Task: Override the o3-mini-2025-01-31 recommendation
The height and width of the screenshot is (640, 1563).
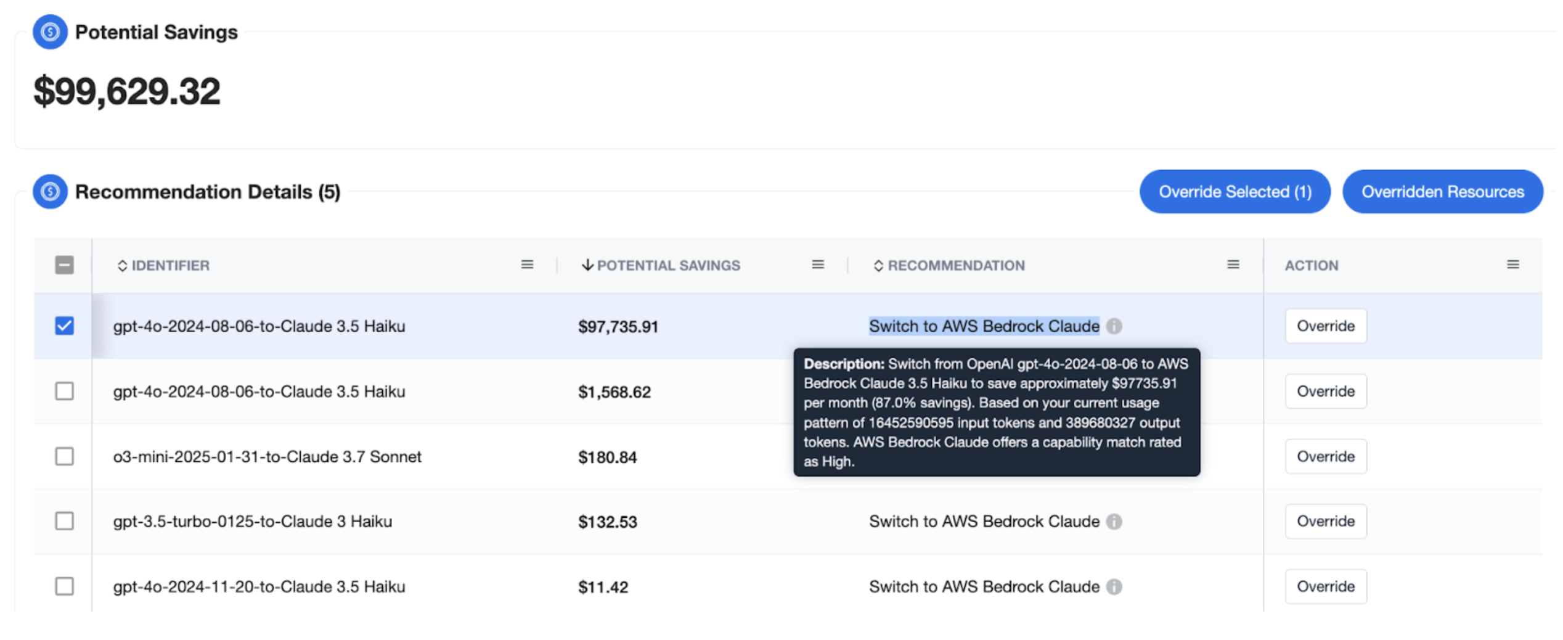Action: pyautogui.click(x=1326, y=456)
